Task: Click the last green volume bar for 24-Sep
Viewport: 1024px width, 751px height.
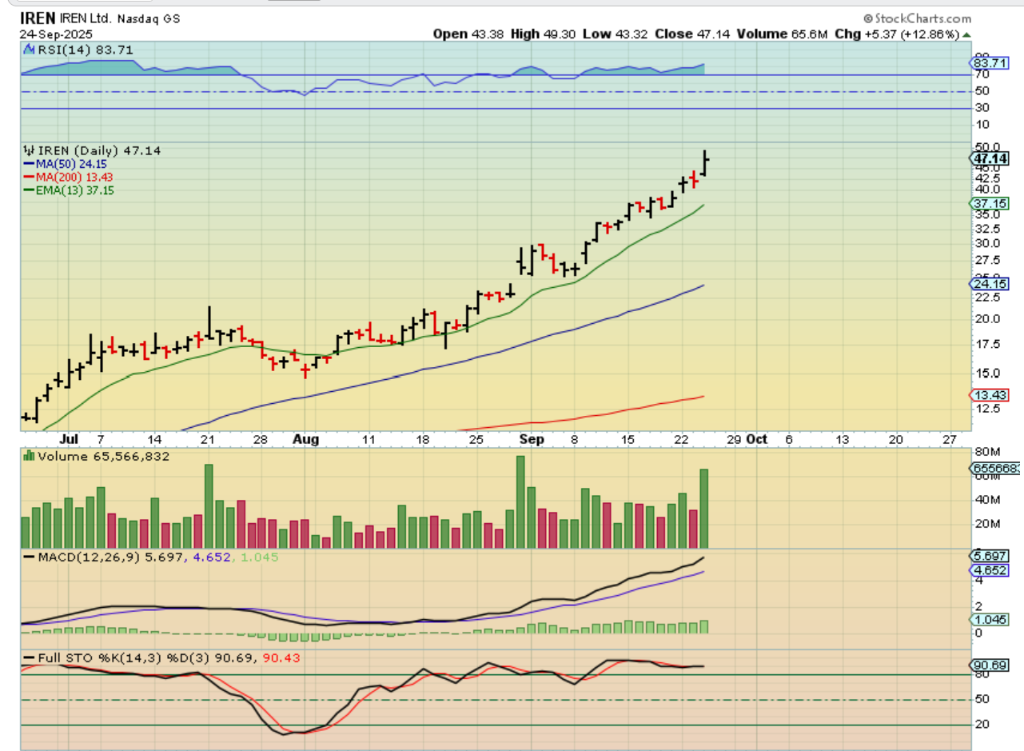Action: [704, 508]
